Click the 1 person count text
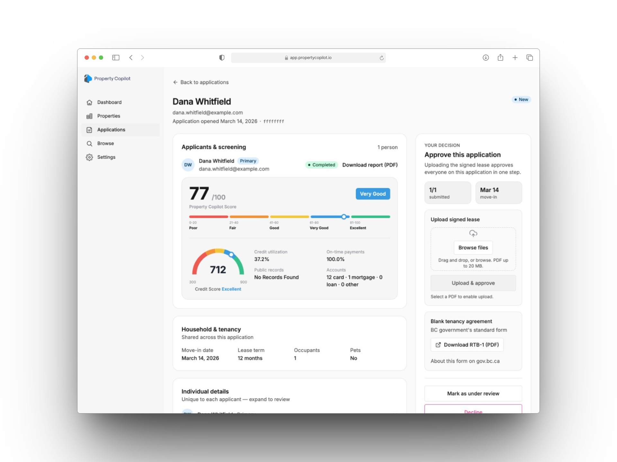The height and width of the screenshot is (462, 617). point(388,147)
